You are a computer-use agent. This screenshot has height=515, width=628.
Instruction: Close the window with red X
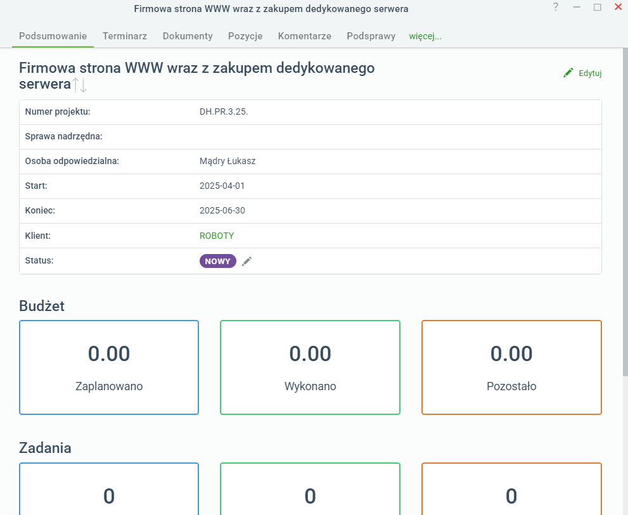[x=618, y=7]
